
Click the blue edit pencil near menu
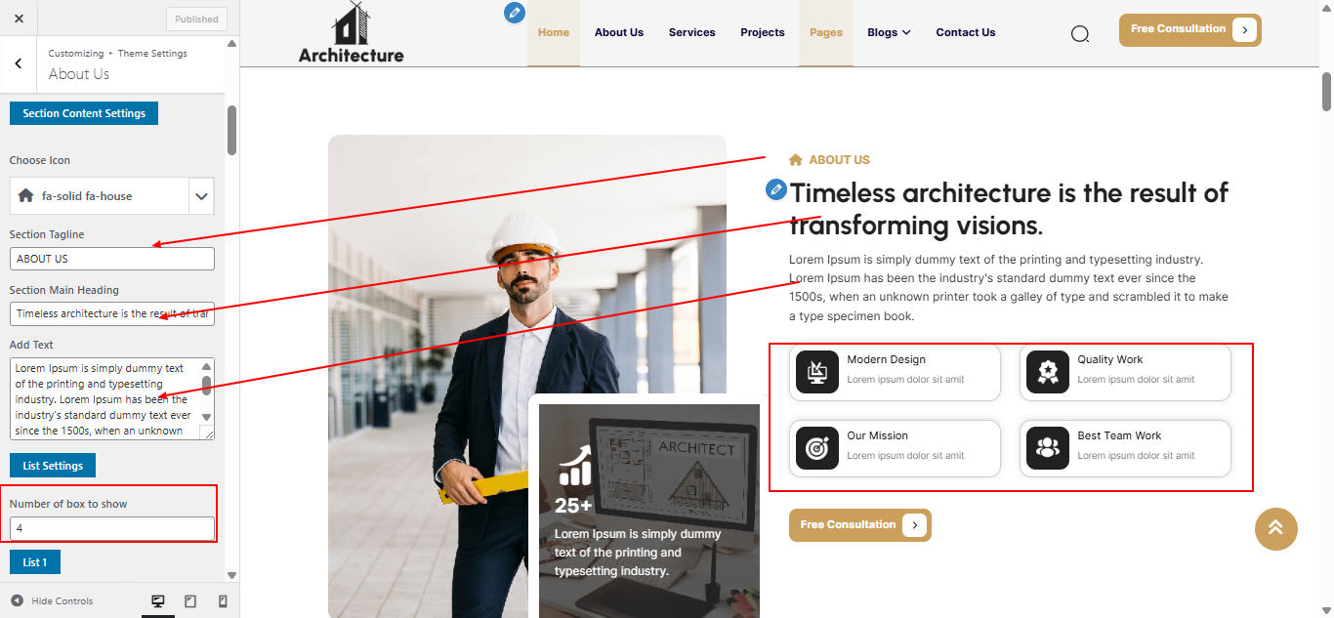click(515, 13)
